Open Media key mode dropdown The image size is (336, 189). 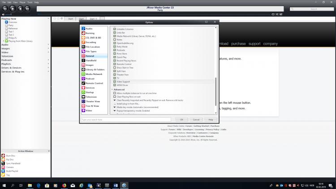115,107
